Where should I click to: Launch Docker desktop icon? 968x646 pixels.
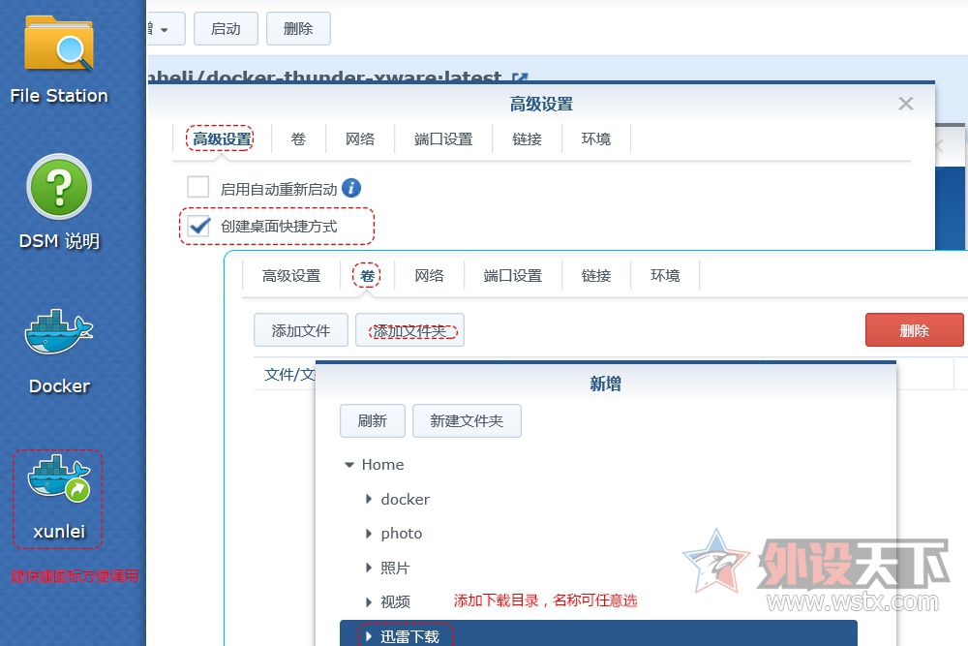(x=59, y=332)
